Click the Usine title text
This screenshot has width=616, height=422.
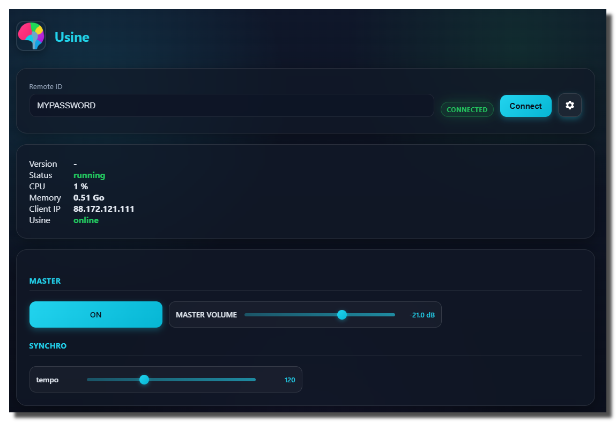pyautogui.click(x=72, y=37)
